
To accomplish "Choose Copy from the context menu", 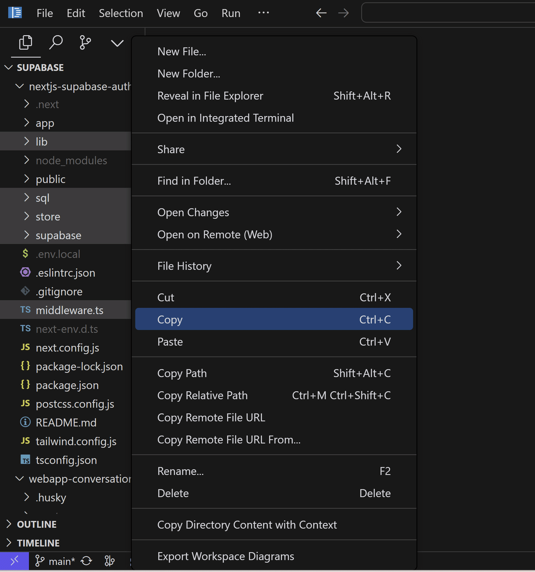I will tap(274, 319).
